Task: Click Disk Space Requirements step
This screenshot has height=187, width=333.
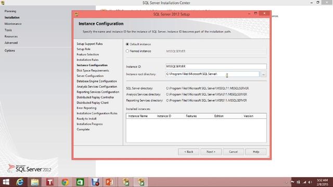Action: pyautogui.click(x=93, y=71)
